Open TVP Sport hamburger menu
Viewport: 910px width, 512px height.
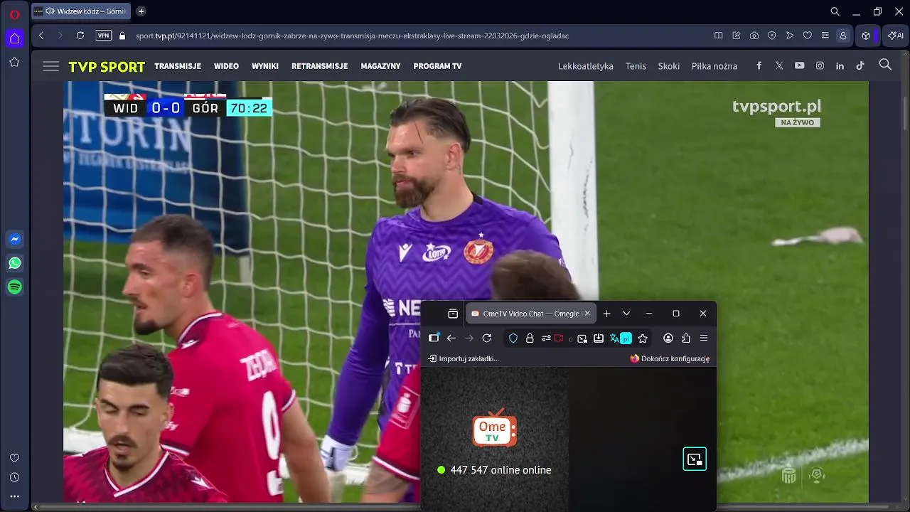click(50, 66)
